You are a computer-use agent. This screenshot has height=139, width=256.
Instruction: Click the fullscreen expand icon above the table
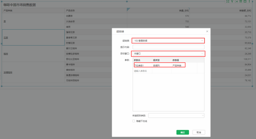[x=228, y=1]
